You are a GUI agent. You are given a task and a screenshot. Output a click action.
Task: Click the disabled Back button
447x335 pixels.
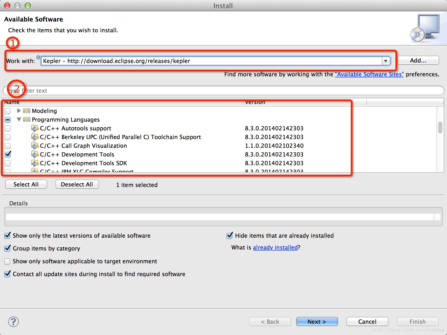click(x=270, y=322)
